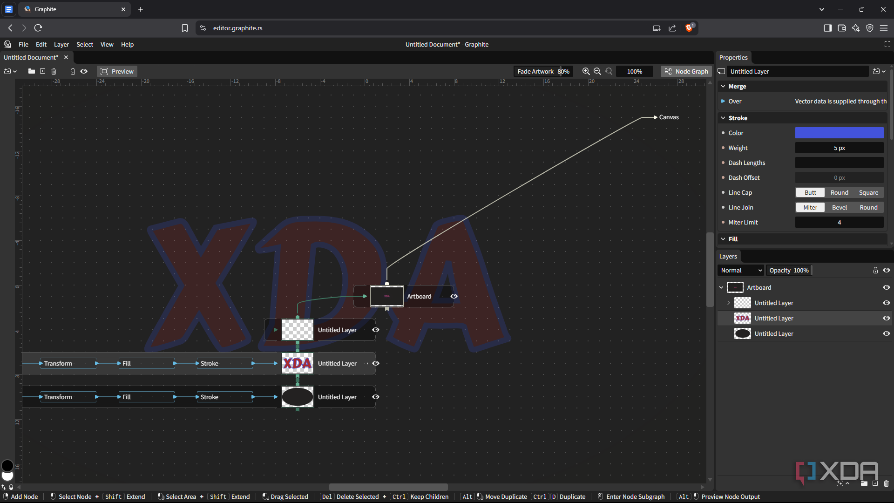Enter fullscreen with the top-right corner icon
Screen dimensions: 894x503
pos(887,44)
